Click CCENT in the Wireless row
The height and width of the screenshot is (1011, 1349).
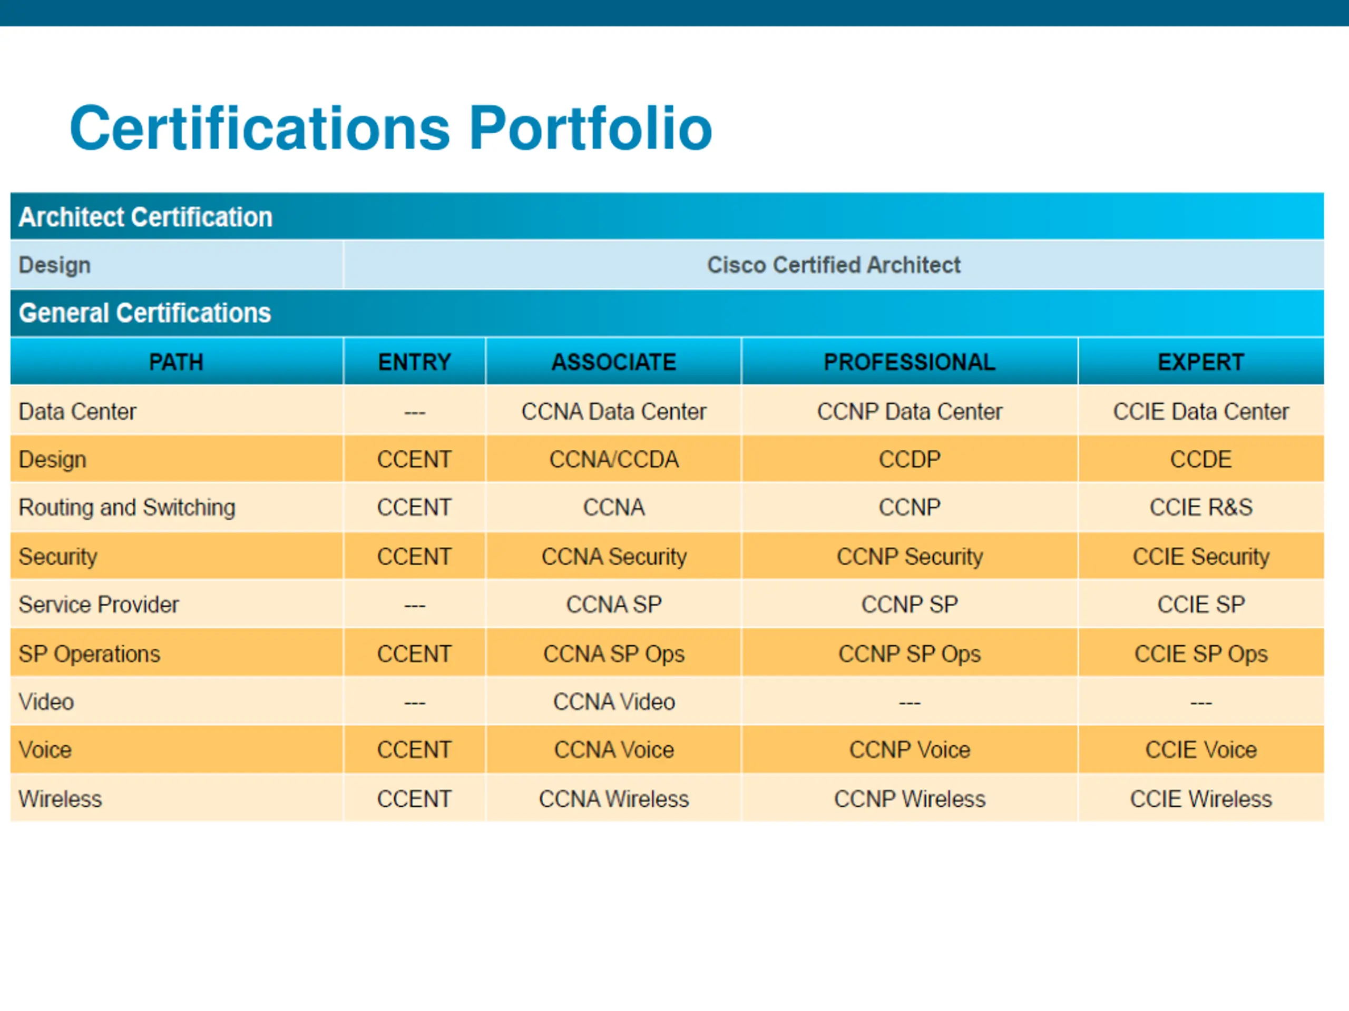[x=414, y=798]
